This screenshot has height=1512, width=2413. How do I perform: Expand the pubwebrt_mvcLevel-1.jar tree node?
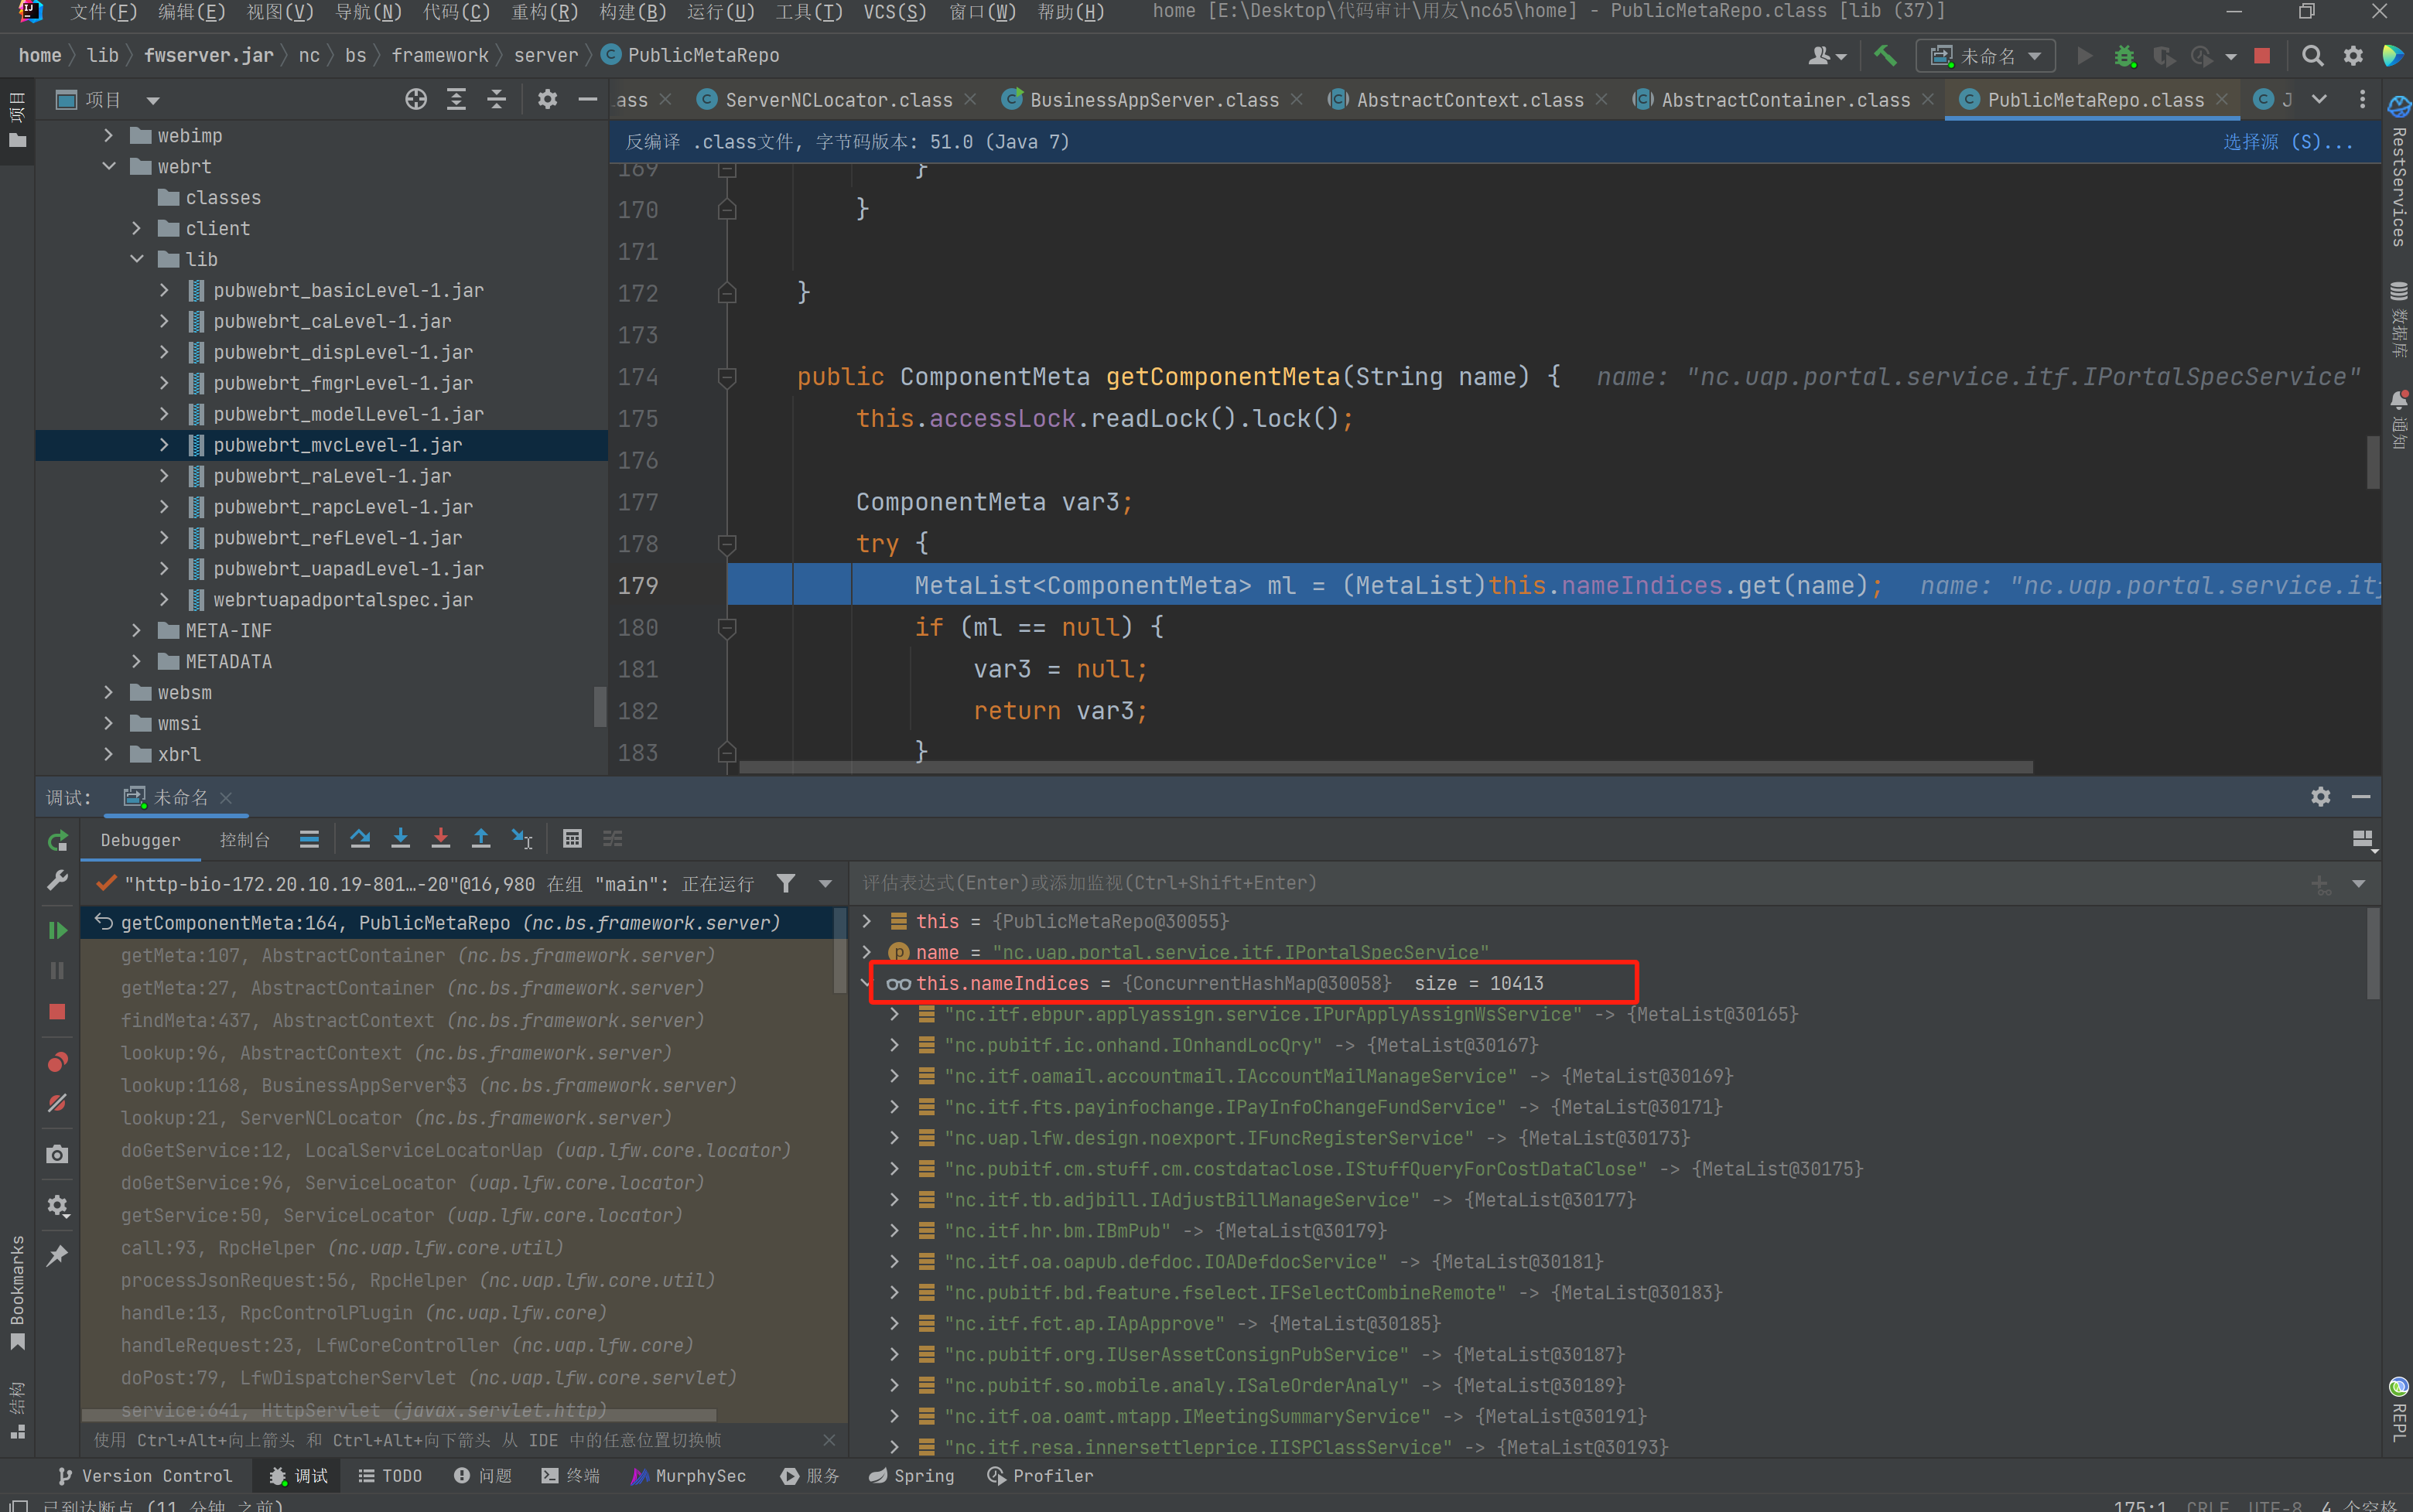(x=164, y=445)
